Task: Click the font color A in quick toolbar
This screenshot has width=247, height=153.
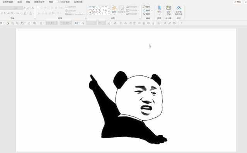Action: click(109, 23)
